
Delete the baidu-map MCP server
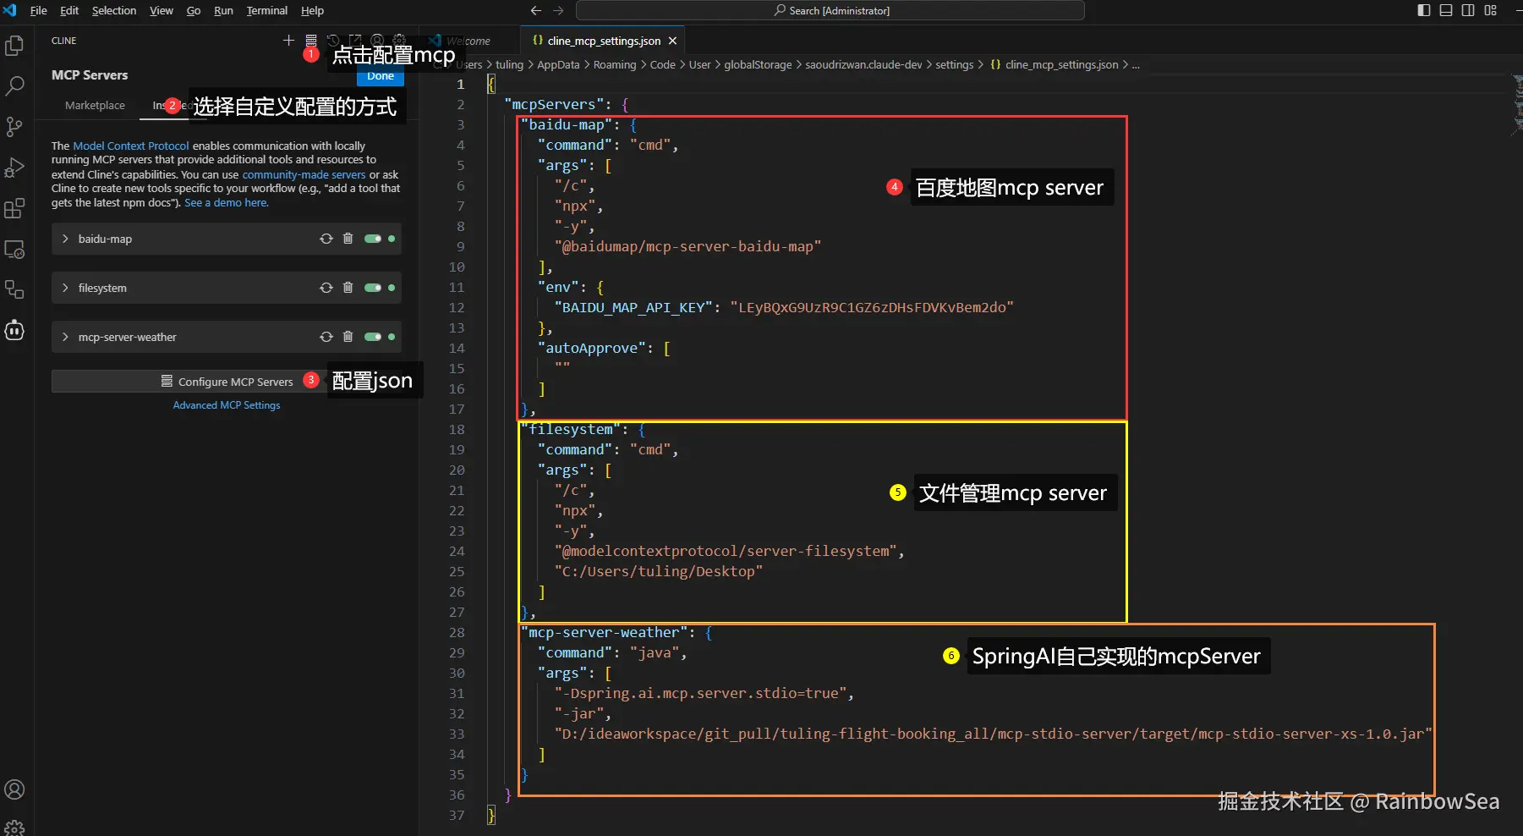point(348,239)
